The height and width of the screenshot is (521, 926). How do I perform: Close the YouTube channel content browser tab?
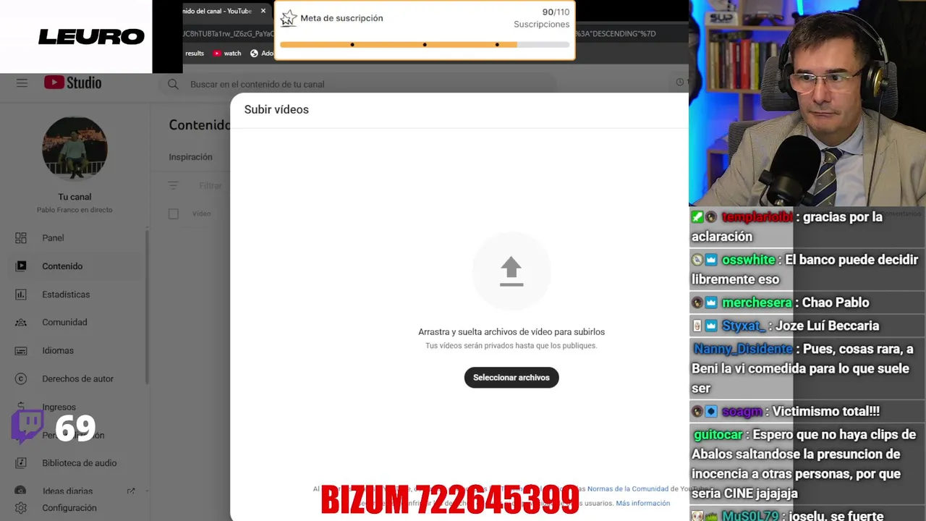(263, 11)
